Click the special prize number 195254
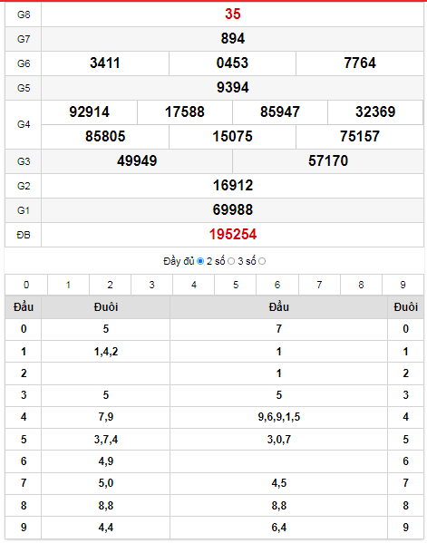 tap(233, 235)
